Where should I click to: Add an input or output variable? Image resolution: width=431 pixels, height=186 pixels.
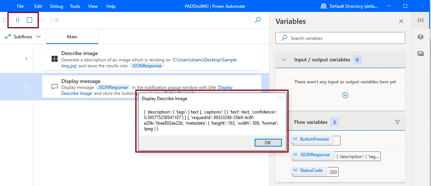[x=345, y=95]
